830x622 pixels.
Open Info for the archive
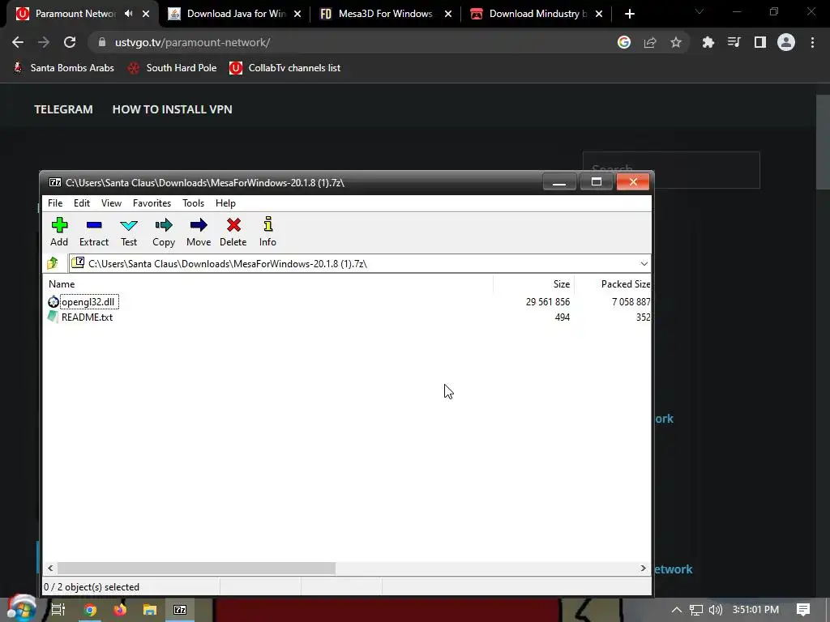267,232
